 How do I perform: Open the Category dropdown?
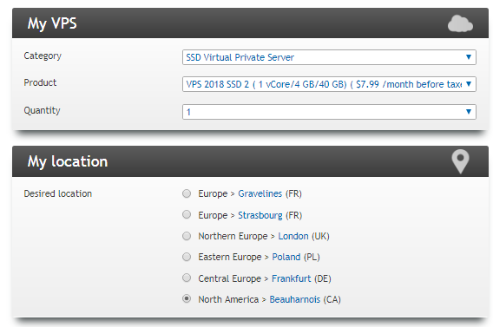329,57
